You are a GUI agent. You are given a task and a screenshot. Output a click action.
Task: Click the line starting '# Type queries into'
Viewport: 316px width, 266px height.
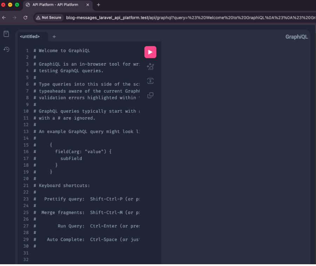pyautogui.click(x=87, y=84)
